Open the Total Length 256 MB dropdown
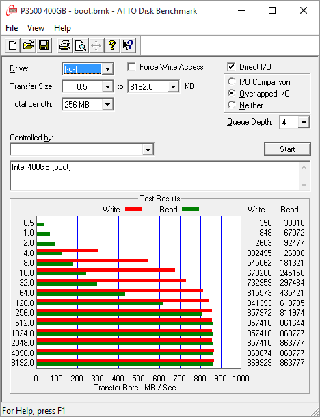 point(107,104)
